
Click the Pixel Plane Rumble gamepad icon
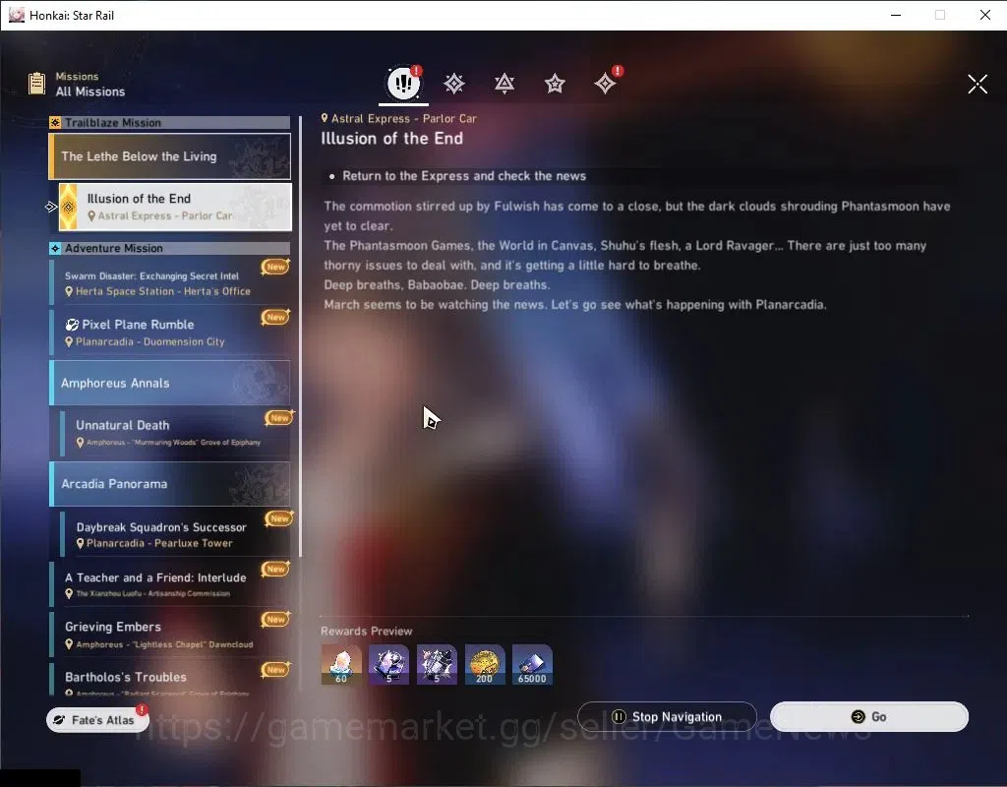pos(72,325)
